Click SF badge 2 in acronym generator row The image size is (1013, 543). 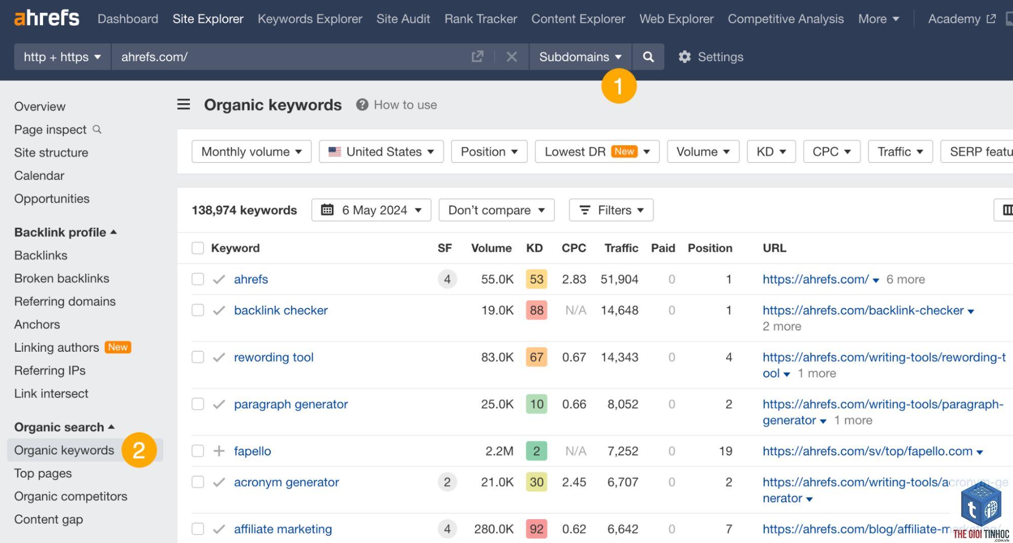(447, 482)
